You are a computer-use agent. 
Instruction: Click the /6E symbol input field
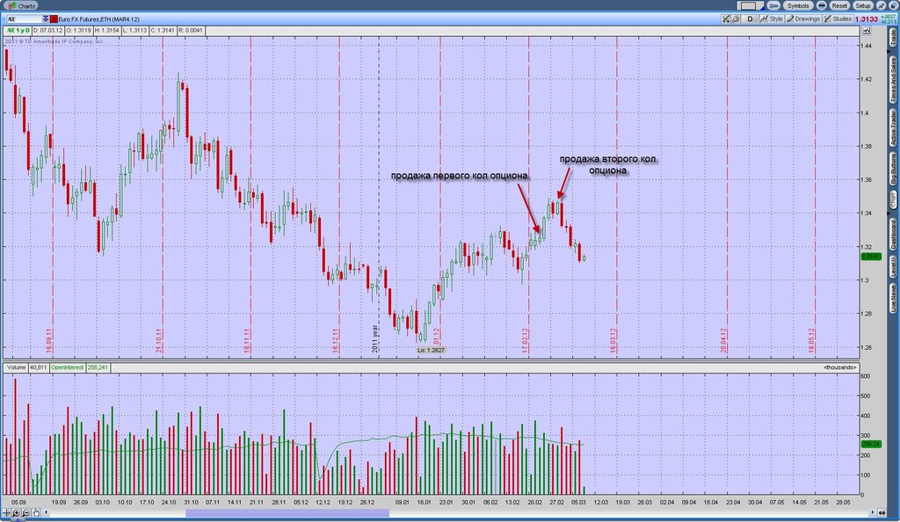[24, 19]
